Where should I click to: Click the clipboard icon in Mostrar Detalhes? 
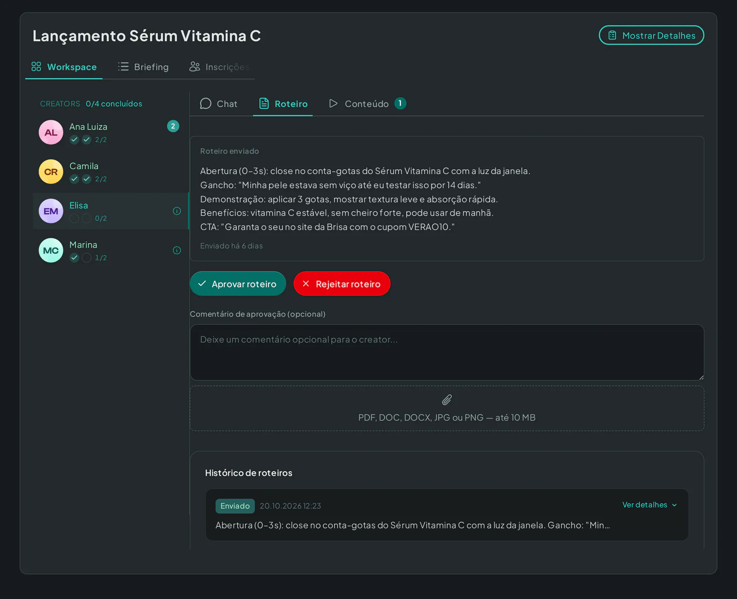612,36
